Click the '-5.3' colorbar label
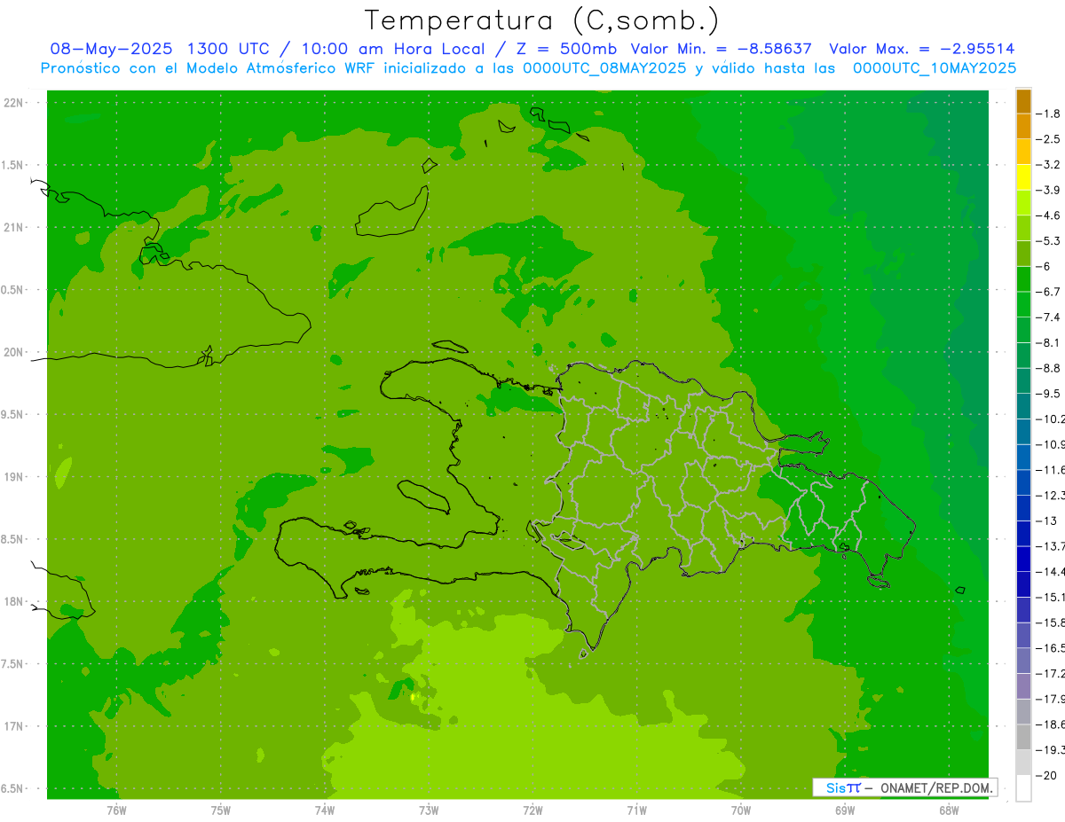Screen dimensions: 1065x822 coord(1048,240)
